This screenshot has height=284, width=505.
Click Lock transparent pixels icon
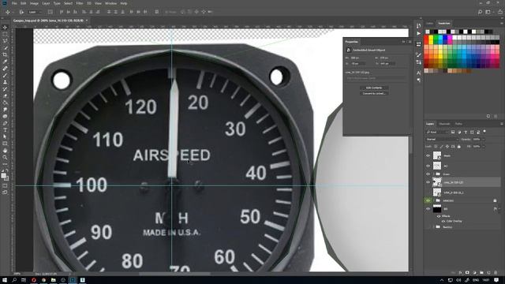pyautogui.click(x=436, y=147)
